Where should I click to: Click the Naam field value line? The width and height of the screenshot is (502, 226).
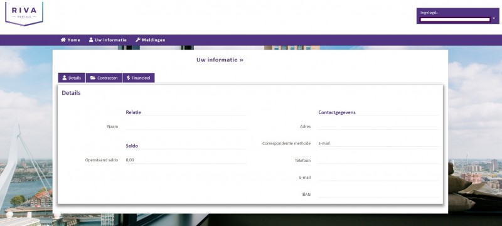pyautogui.click(x=186, y=126)
